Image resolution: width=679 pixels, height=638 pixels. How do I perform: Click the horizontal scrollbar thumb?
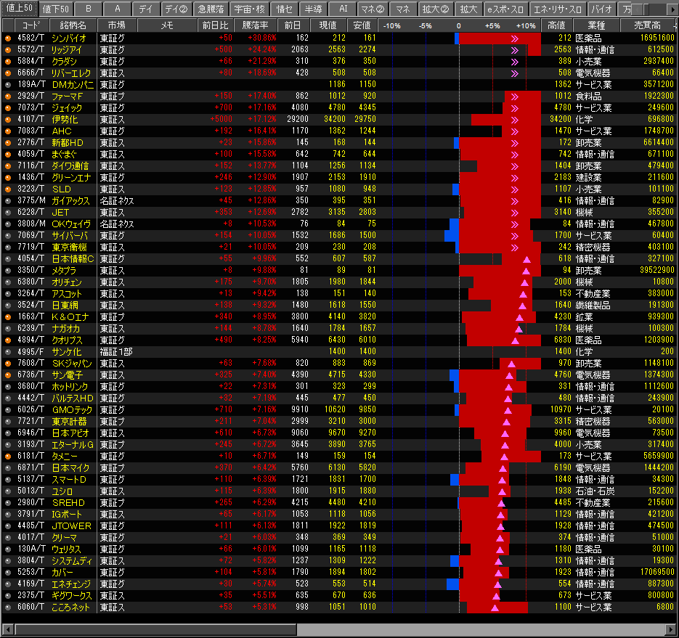coord(155,630)
